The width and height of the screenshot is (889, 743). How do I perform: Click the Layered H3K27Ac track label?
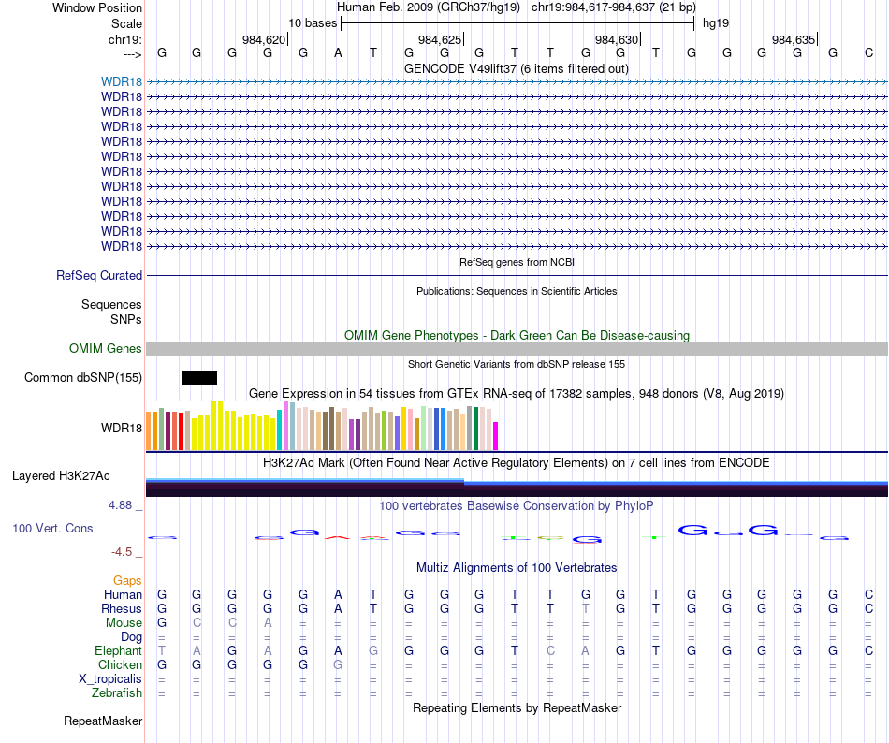pos(61,476)
